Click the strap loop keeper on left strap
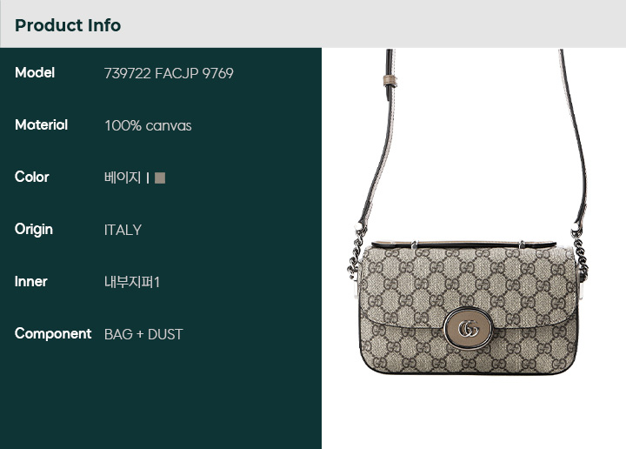The width and height of the screenshot is (626, 449). (x=390, y=80)
